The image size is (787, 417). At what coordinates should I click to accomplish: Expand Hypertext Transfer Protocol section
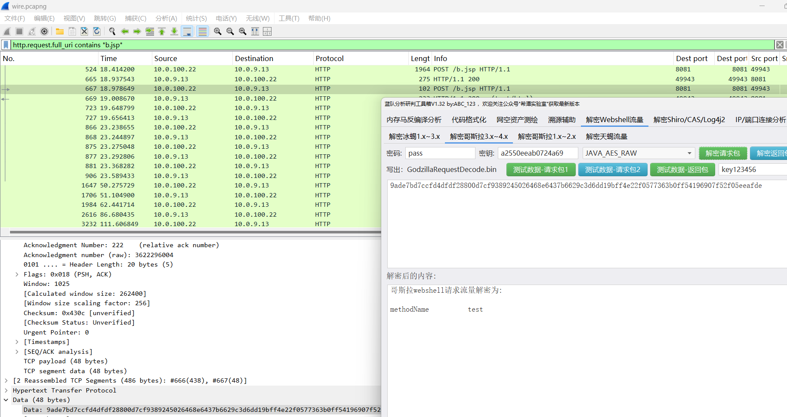pos(6,390)
